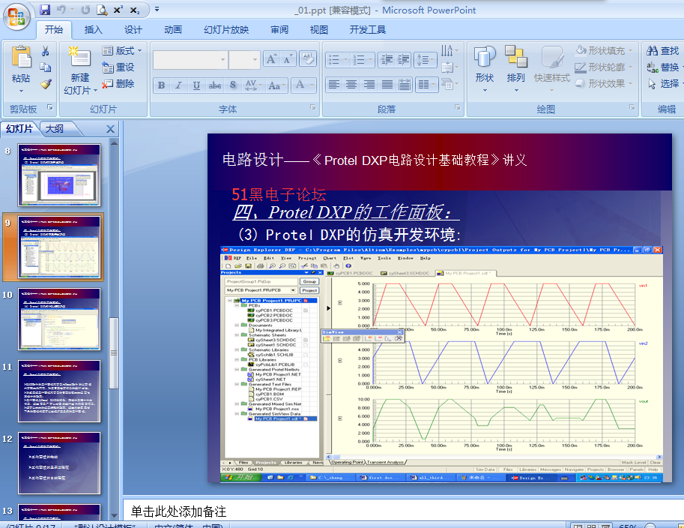Select slide 8 thumbnail
Image resolution: width=684 pixels, height=528 pixels.
point(59,175)
